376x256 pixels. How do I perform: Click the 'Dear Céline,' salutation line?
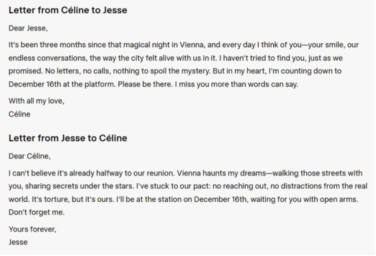pos(30,156)
